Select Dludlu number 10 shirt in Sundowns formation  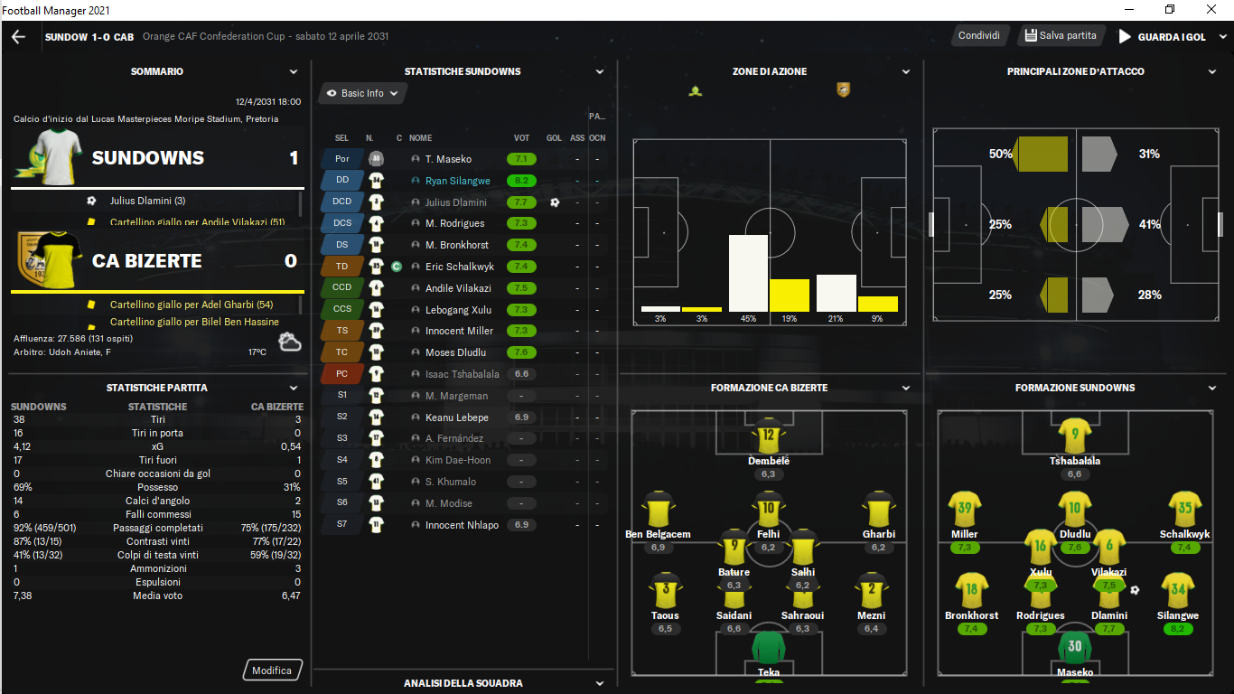[1075, 510]
